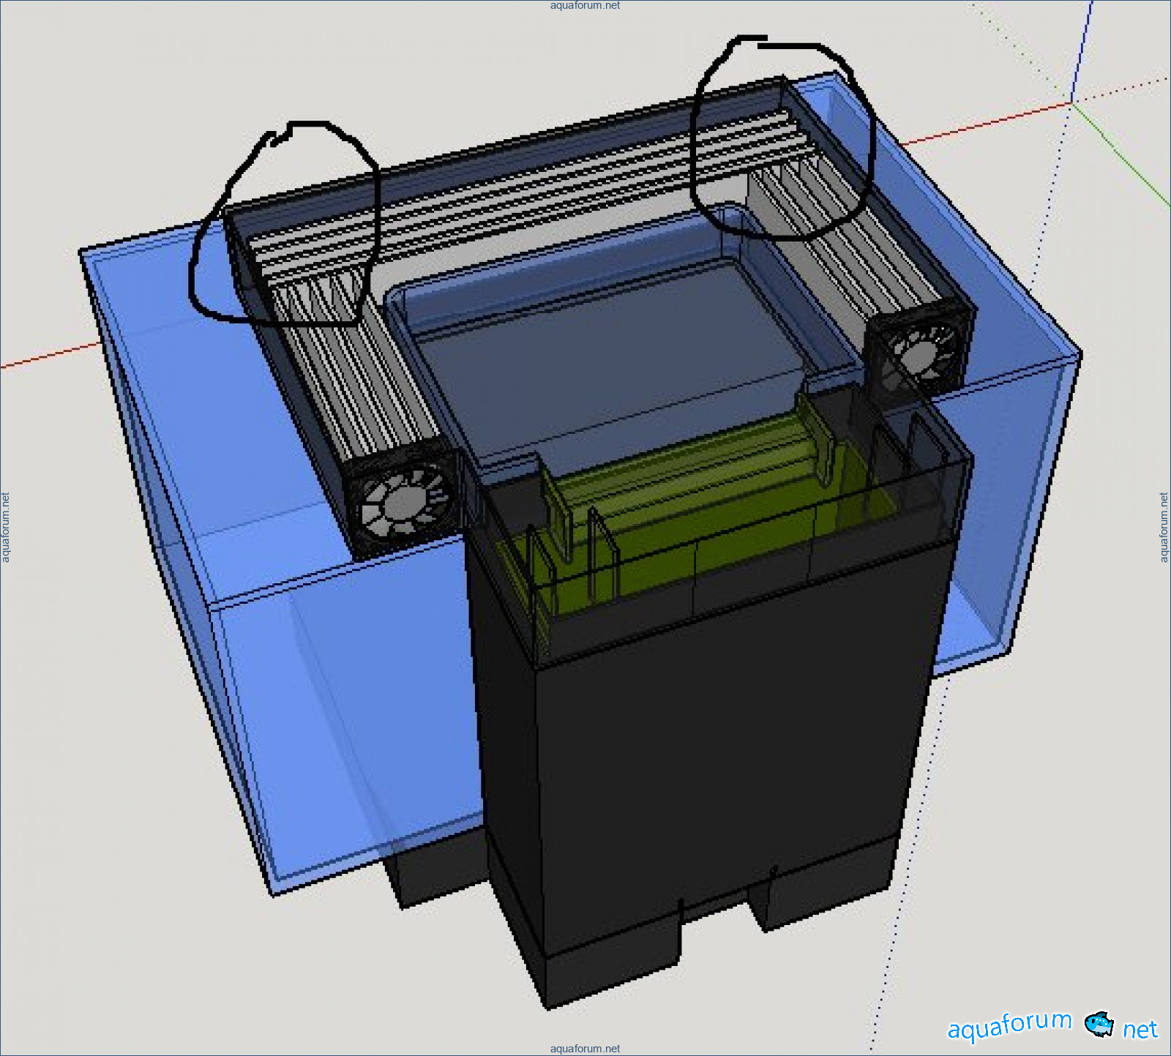Click the blue fish icon in the logo

[1098, 1024]
